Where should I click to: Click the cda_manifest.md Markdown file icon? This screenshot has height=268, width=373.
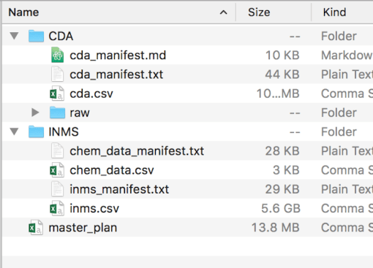pos(57,55)
